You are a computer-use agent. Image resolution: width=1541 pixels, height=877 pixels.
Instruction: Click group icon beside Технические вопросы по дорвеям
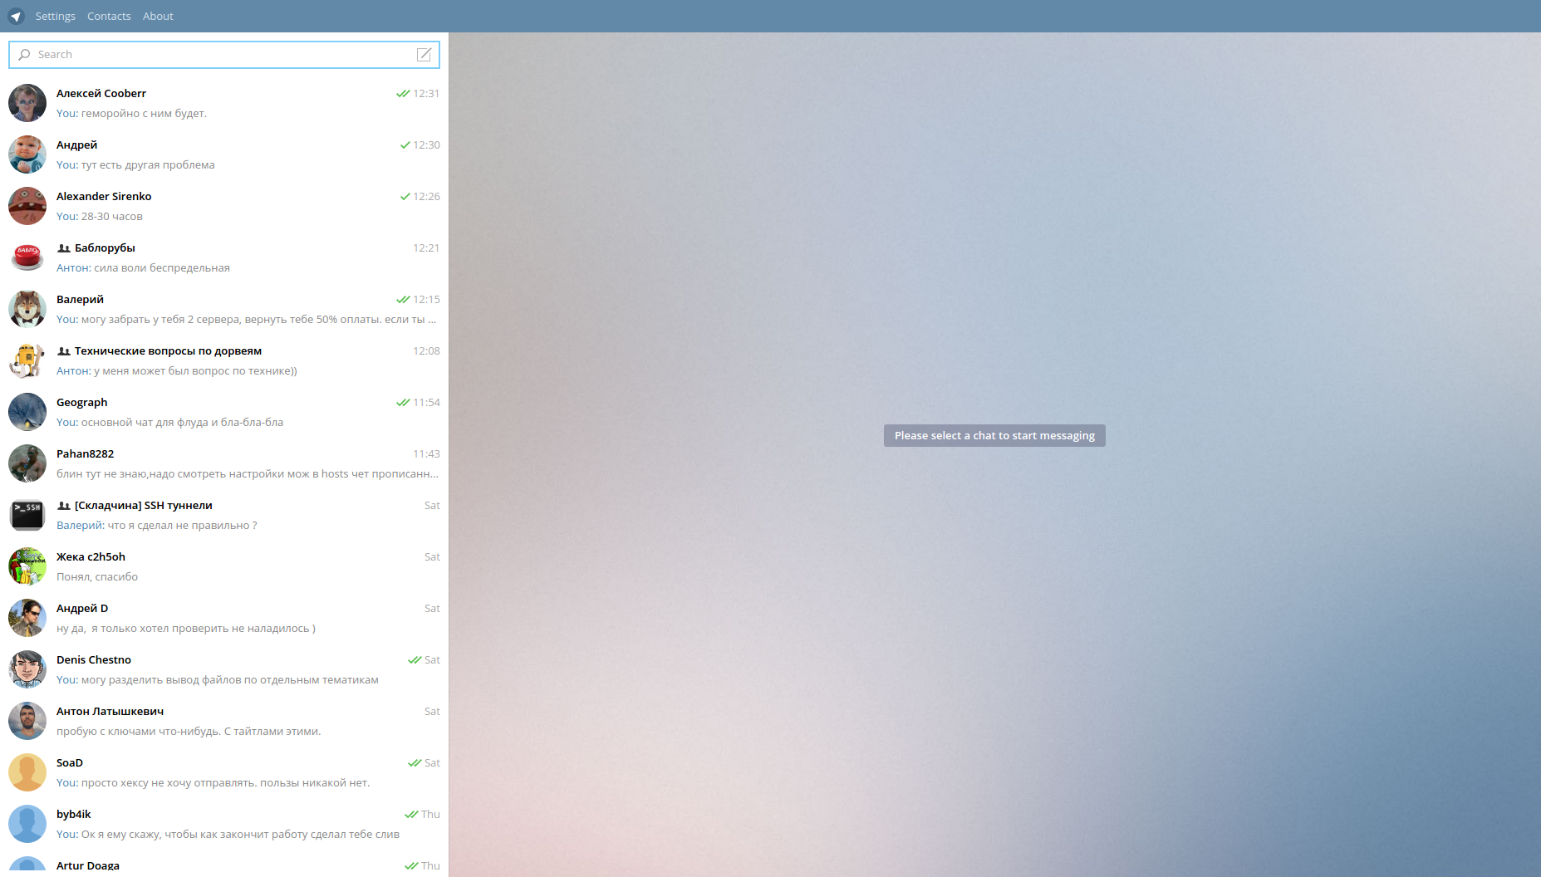coord(64,351)
